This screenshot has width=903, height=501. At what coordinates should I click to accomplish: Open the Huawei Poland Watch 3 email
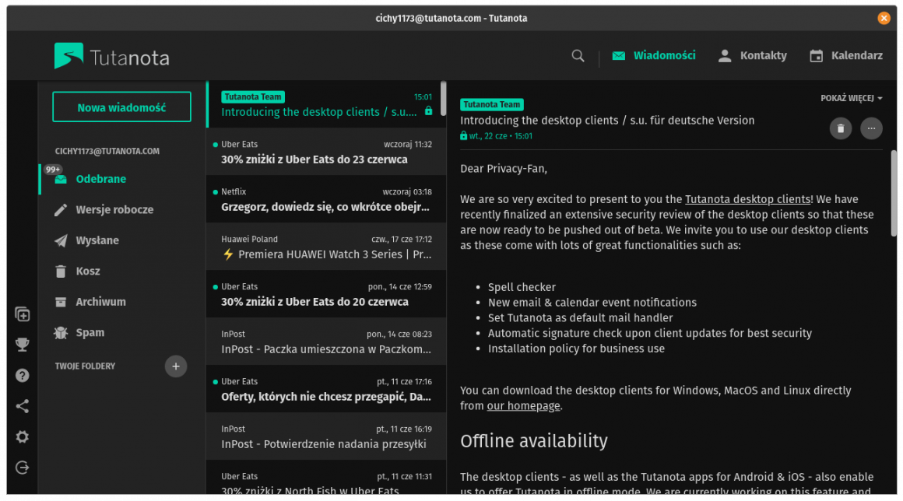(x=325, y=247)
